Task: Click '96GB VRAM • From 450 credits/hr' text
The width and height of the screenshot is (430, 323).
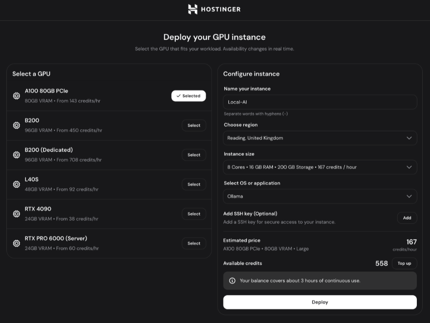Action: click(x=64, y=130)
